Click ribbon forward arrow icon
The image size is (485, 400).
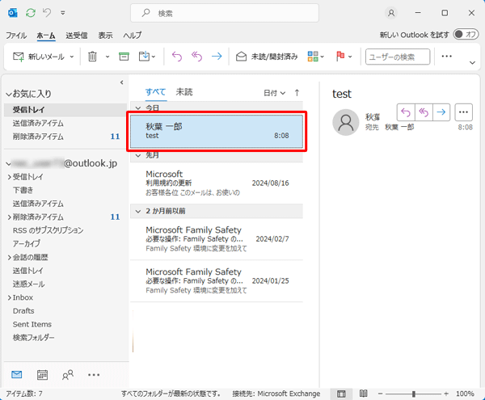coord(217,57)
